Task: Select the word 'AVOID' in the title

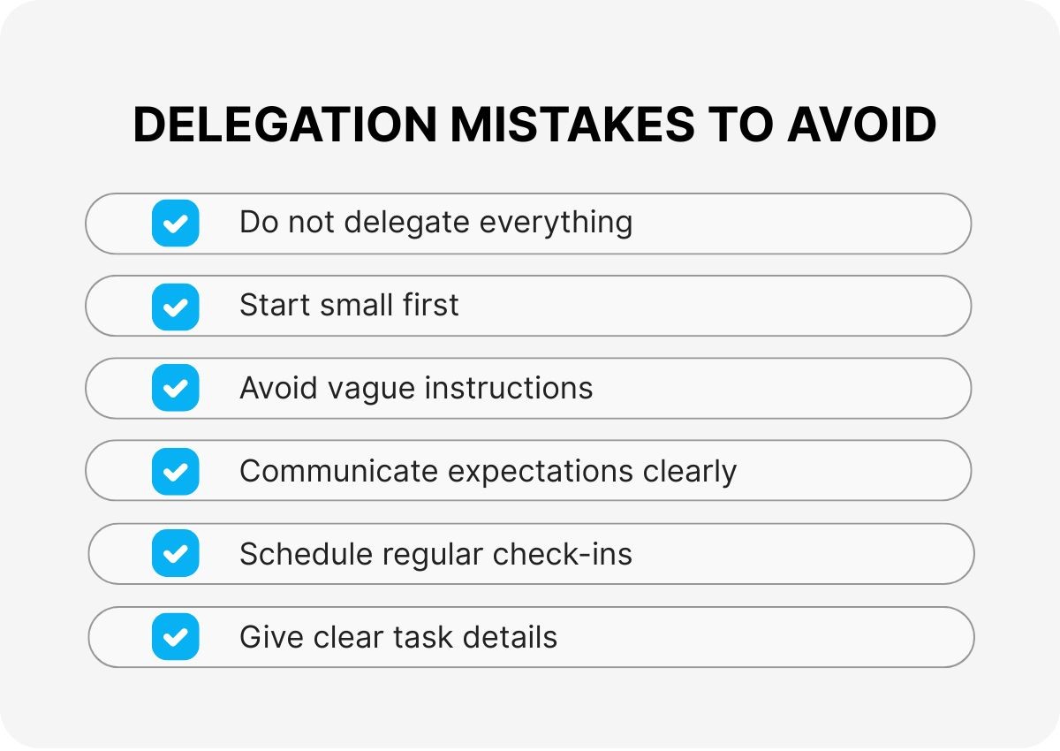Action: [x=861, y=125]
